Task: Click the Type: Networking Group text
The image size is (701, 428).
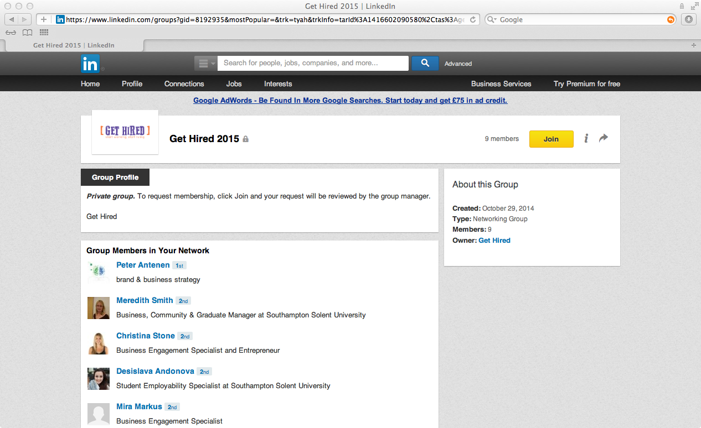Action: 490,219
